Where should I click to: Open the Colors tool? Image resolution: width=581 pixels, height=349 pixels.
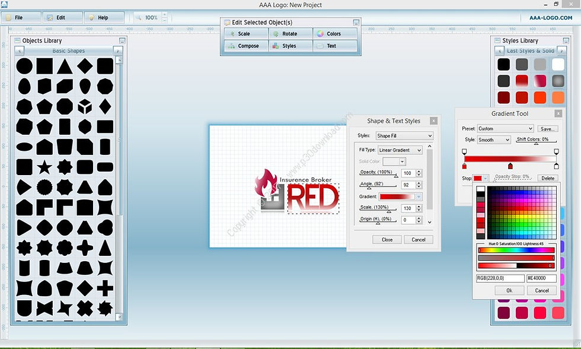tap(335, 34)
